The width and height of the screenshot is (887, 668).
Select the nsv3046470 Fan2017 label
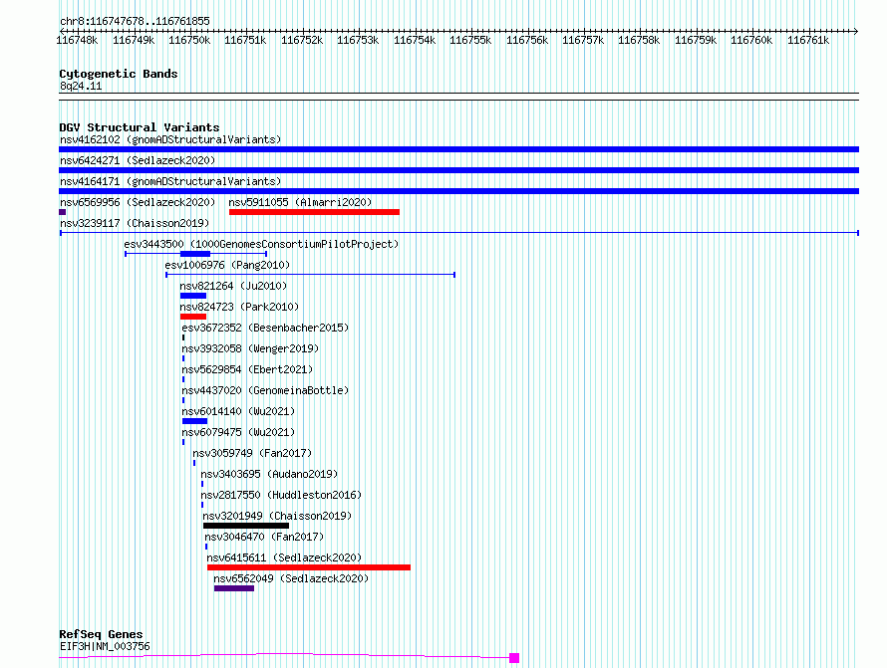pos(264,537)
